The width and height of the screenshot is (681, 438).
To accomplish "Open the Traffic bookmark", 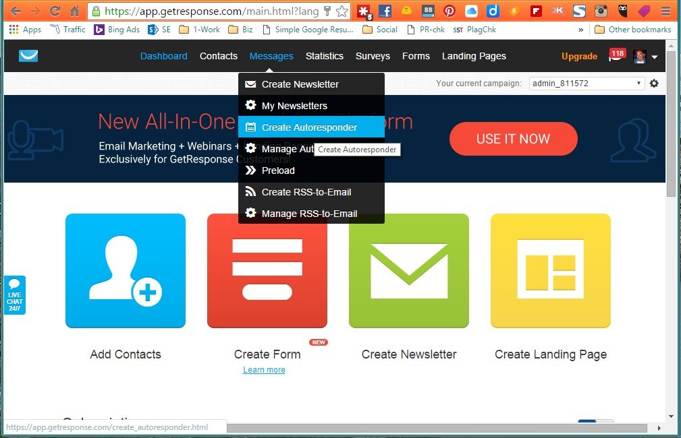I will [67, 30].
